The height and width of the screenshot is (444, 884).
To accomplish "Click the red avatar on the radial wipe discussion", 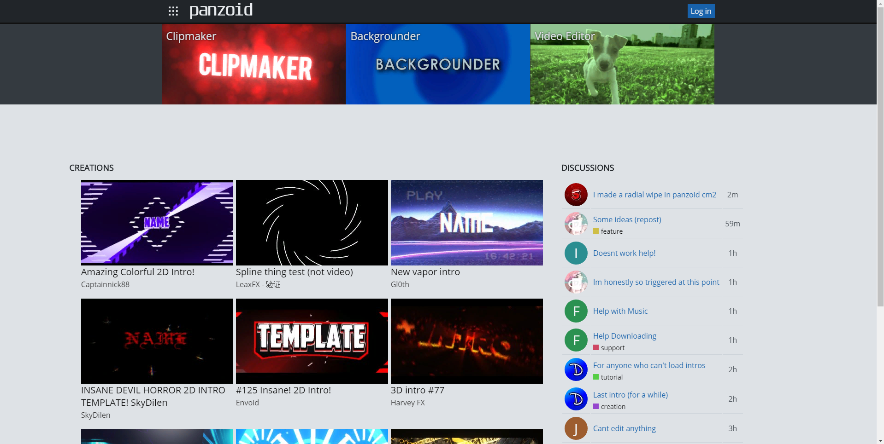I will click(576, 195).
